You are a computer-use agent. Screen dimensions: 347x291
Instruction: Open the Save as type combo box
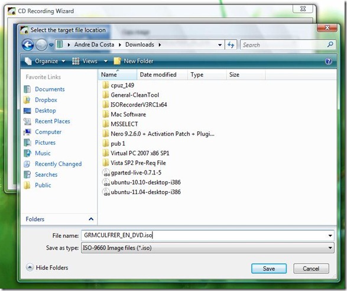(x=207, y=248)
